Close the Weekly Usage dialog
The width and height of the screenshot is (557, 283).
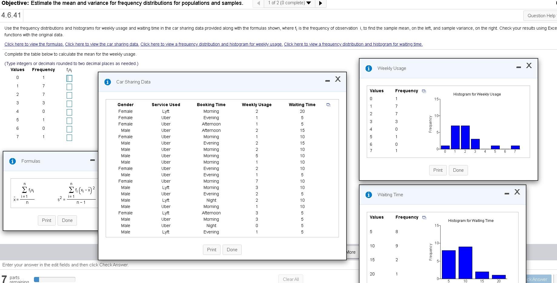[529, 66]
